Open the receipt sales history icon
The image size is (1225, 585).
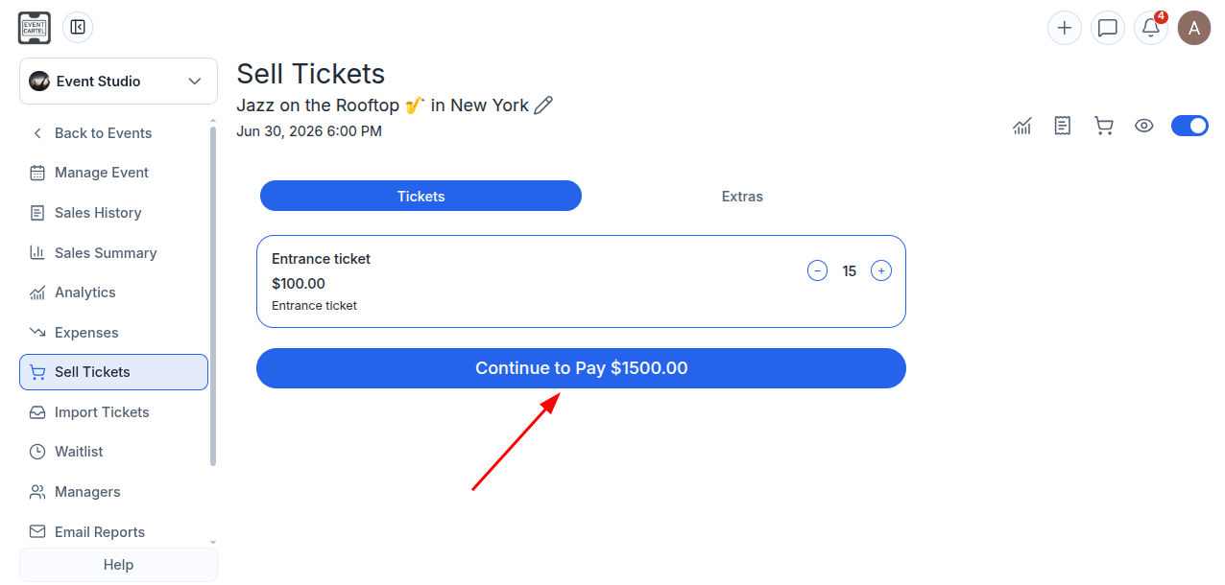(x=1062, y=126)
